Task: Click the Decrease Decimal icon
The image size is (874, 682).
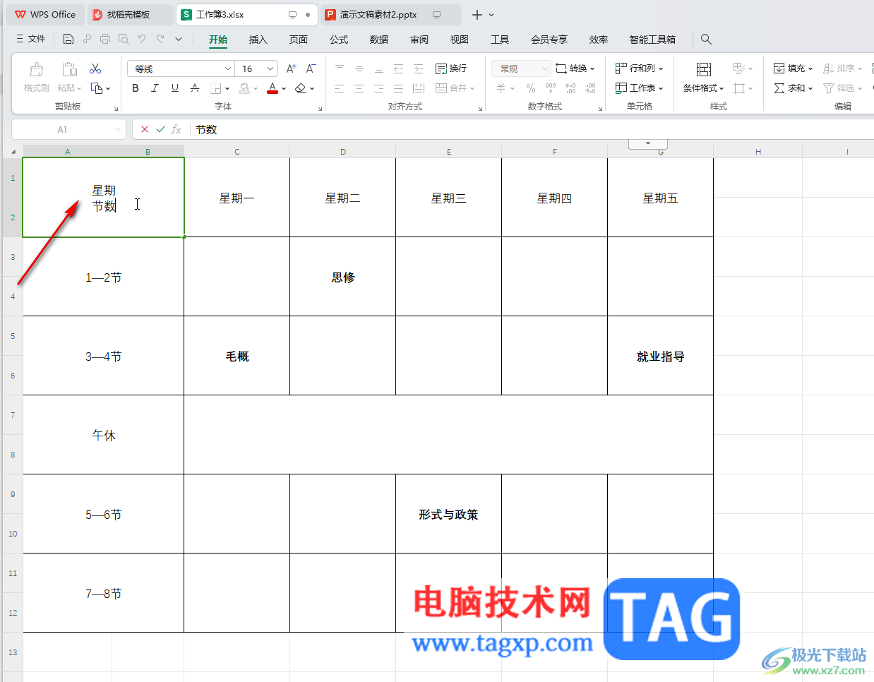Action: (x=591, y=88)
